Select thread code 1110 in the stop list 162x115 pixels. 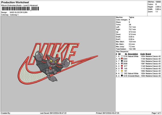click(143, 69)
